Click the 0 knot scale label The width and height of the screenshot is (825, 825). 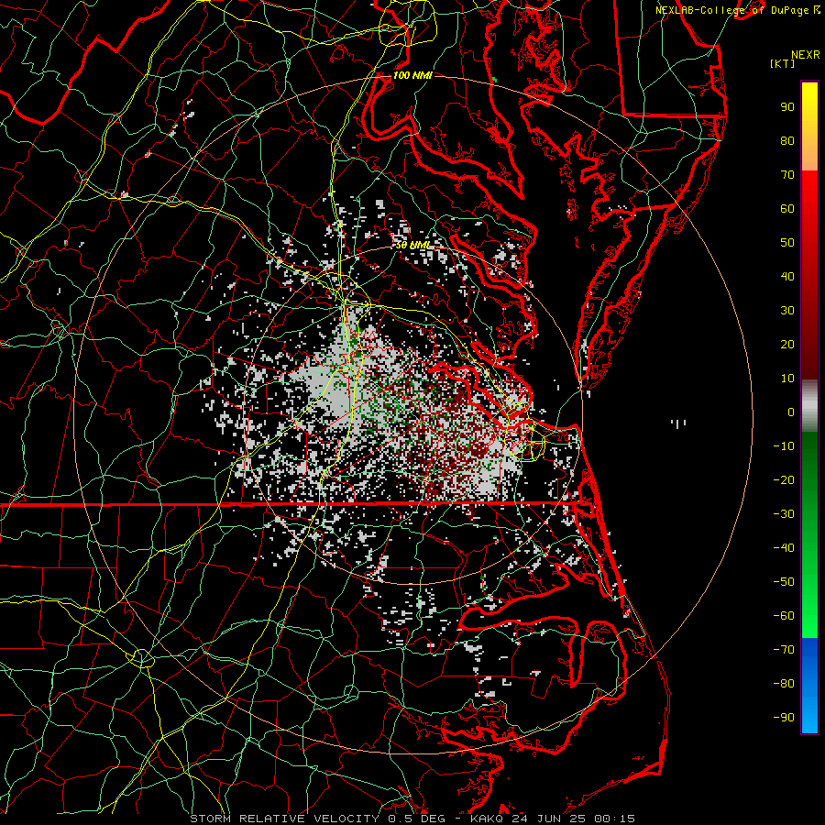[x=791, y=412]
